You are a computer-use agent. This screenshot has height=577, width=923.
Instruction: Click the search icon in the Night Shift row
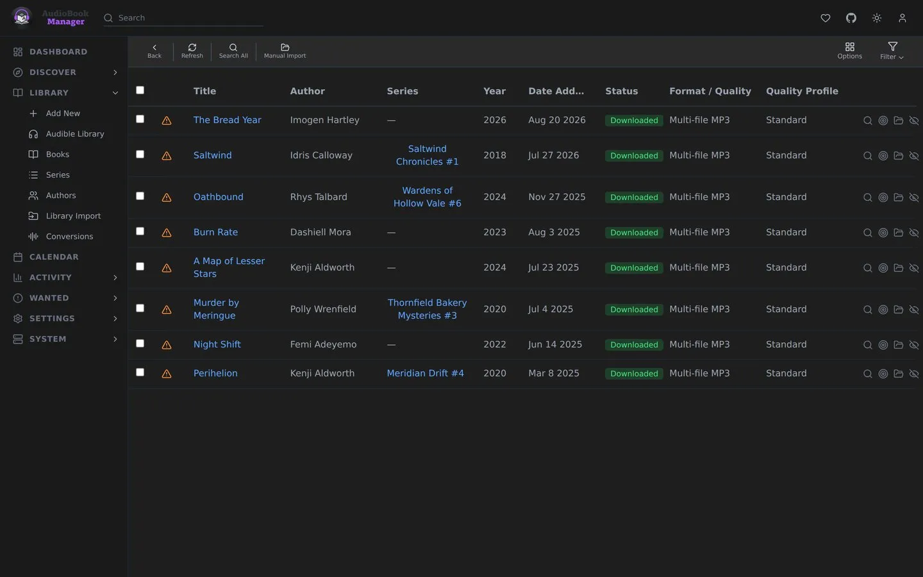tap(867, 345)
